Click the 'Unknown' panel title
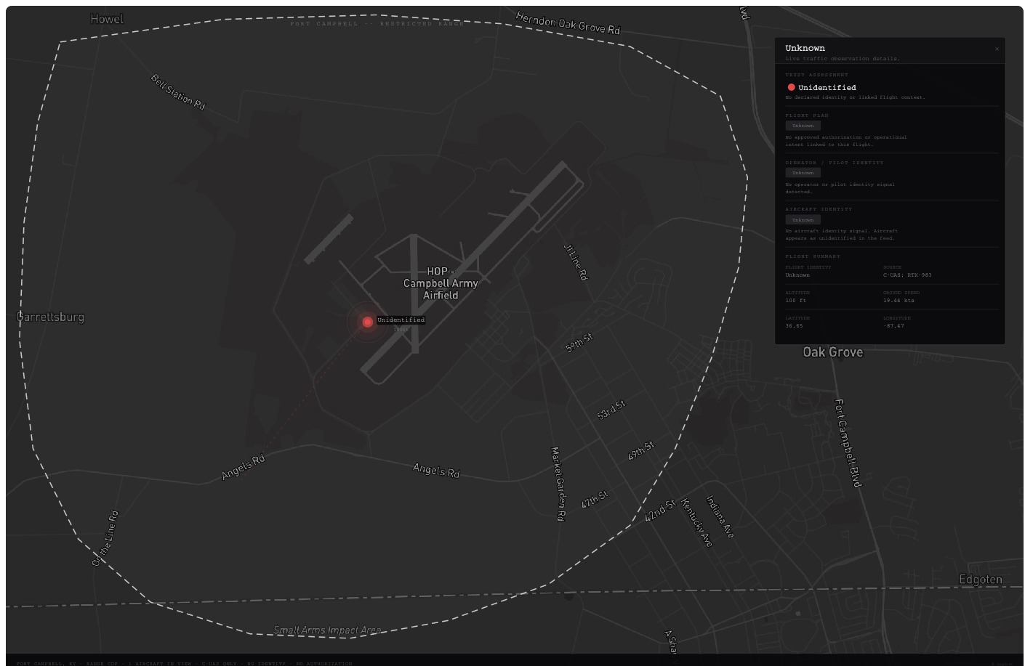 point(805,48)
